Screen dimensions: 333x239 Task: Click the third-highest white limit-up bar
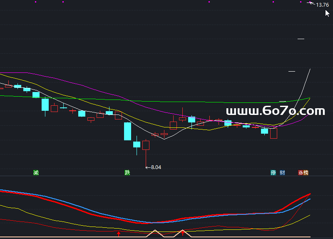(292, 72)
